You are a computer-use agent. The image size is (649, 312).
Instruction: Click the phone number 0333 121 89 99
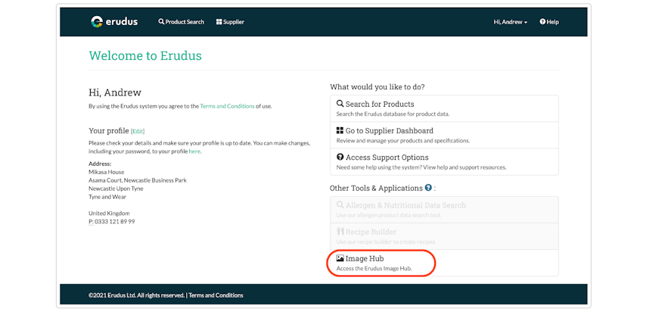tap(115, 222)
